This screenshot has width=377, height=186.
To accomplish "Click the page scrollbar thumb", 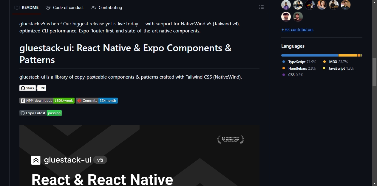I will [374, 72].
